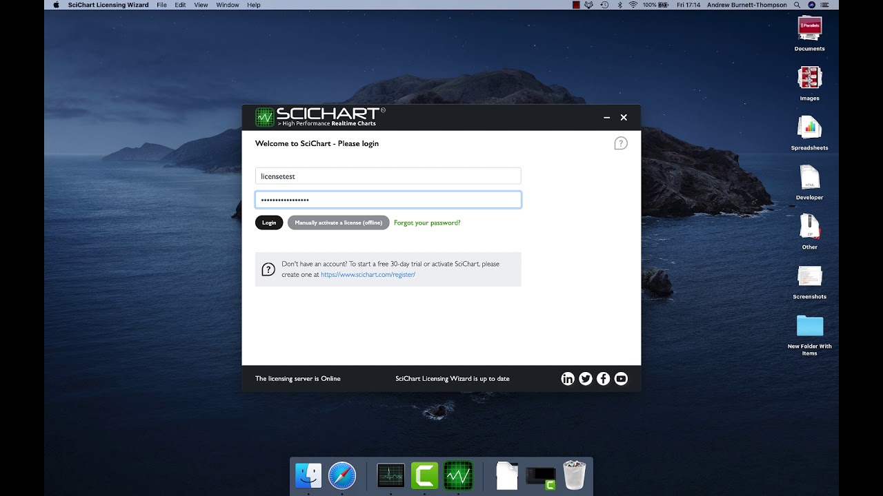
Task: Click Welcome to SciChart - Please login heading
Action: [317, 143]
